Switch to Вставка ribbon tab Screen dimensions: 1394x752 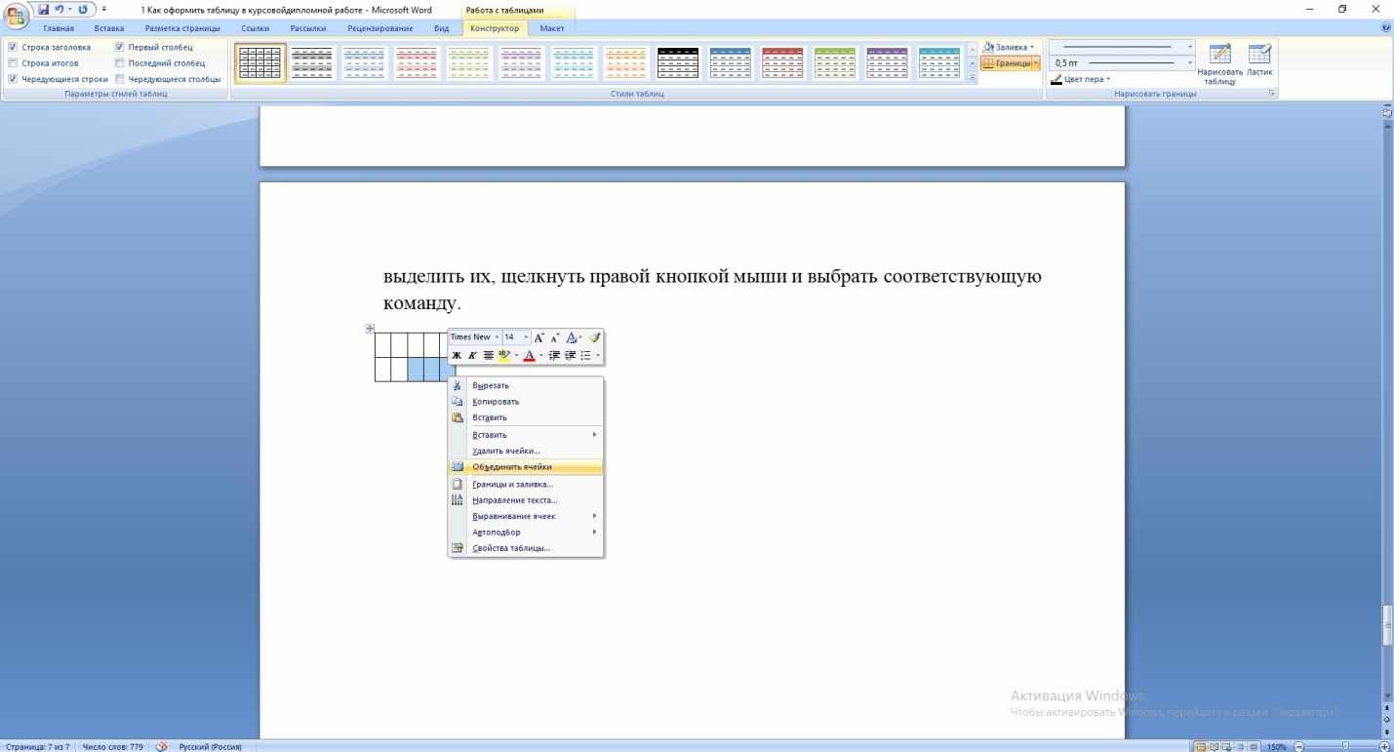click(x=108, y=28)
